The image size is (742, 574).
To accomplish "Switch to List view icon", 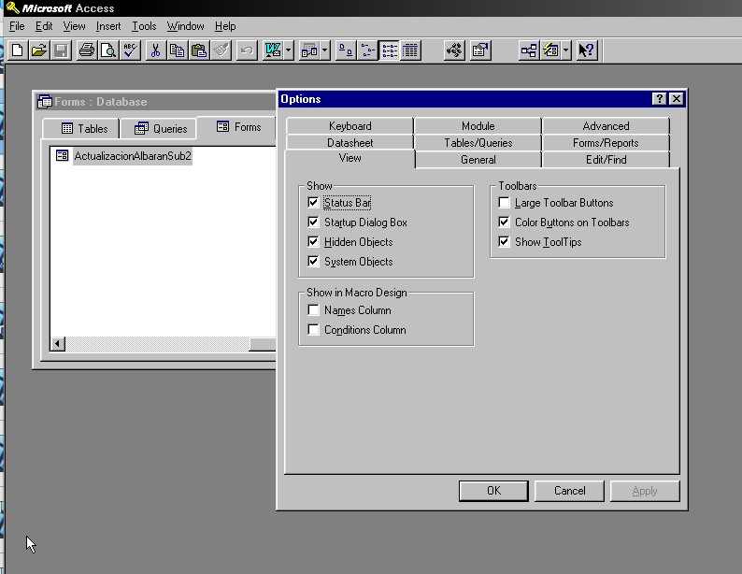I will click(389, 50).
